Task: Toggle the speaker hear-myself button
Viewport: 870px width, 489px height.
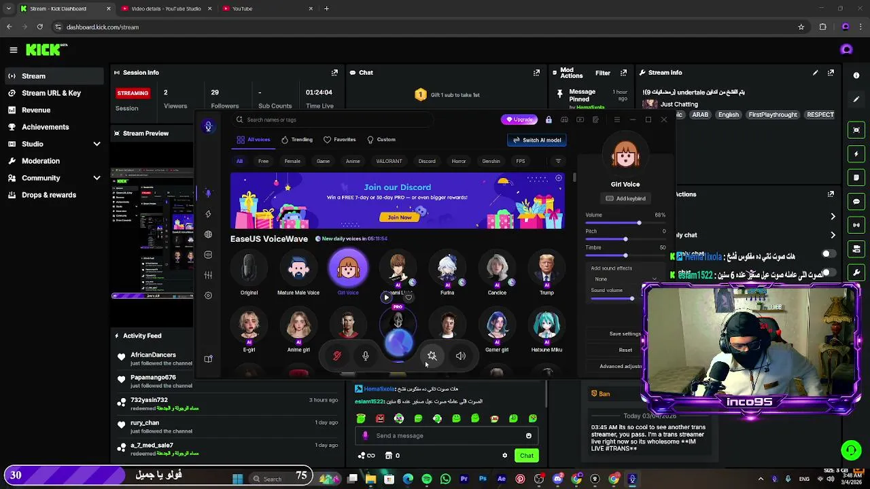Action: (460, 356)
